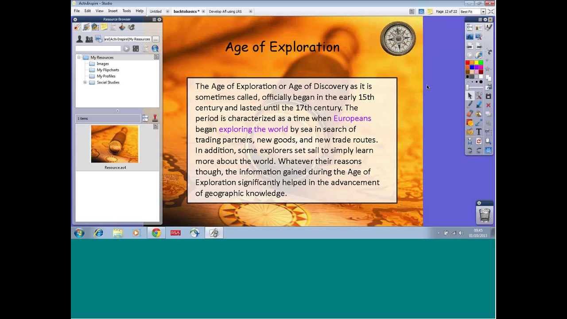Screen dimensions: 567x319
Task: Open main toolbox options menu icon
Action: pos(480,19)
